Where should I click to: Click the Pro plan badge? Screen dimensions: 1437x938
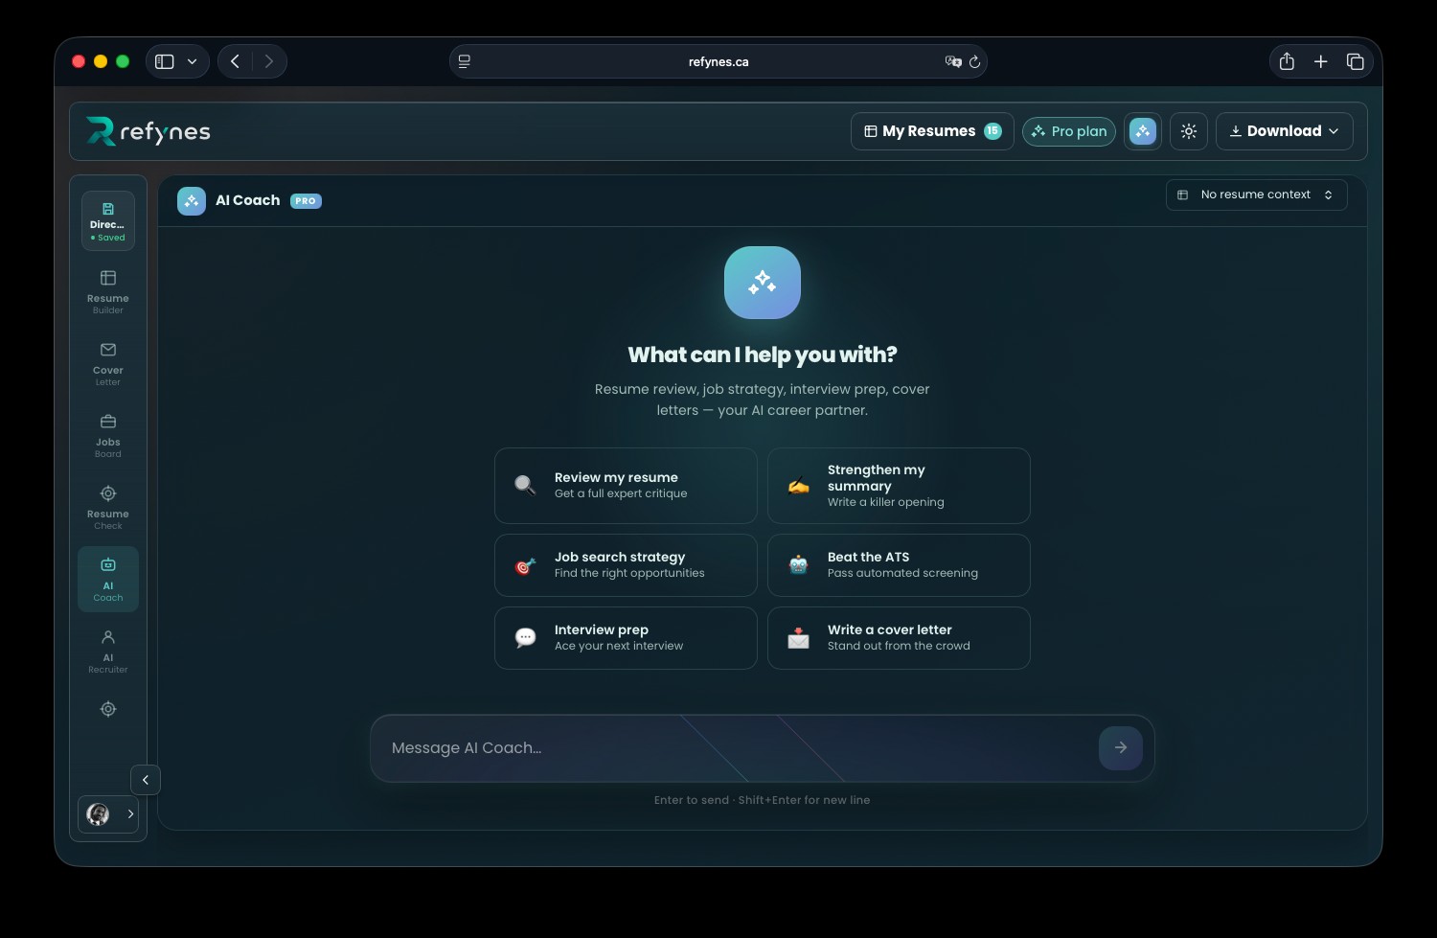[1069, 131]
